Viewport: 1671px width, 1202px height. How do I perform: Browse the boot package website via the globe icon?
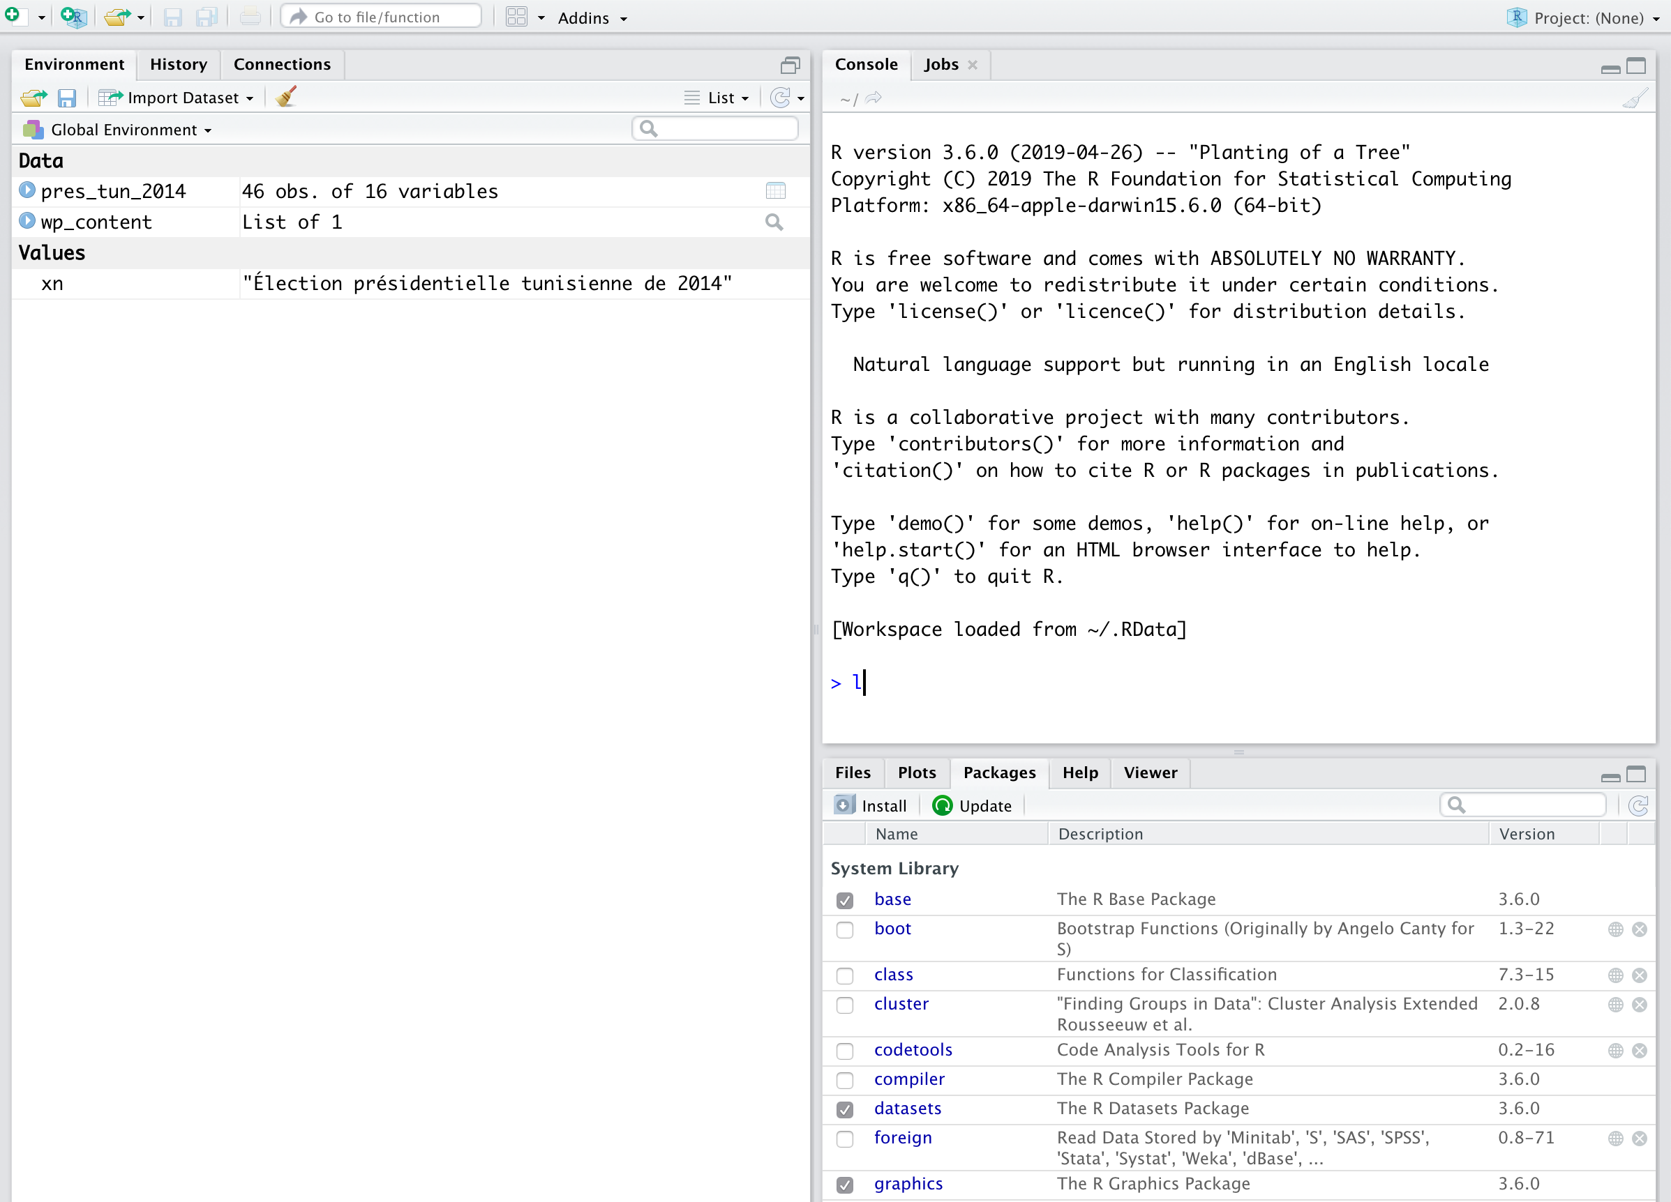click(x=1615, y=929)
